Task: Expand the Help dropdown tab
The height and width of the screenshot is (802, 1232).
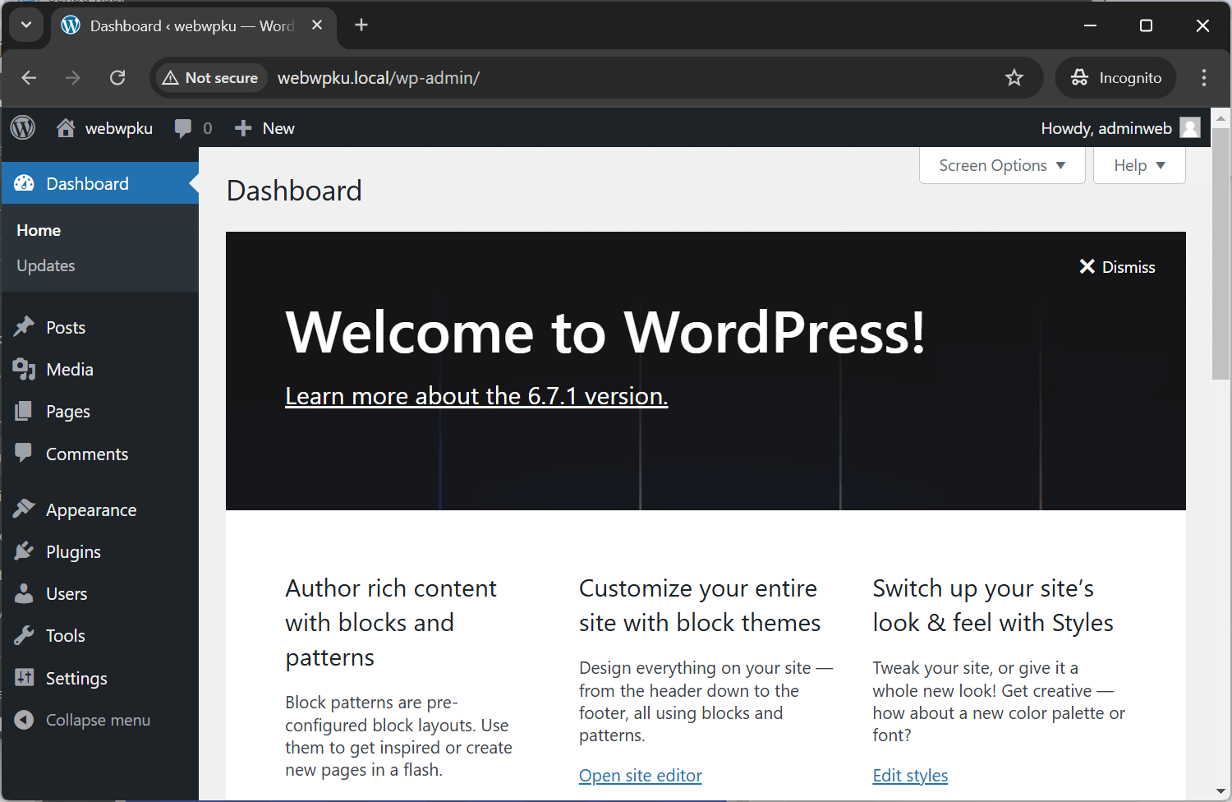Action: point(1139,165)
